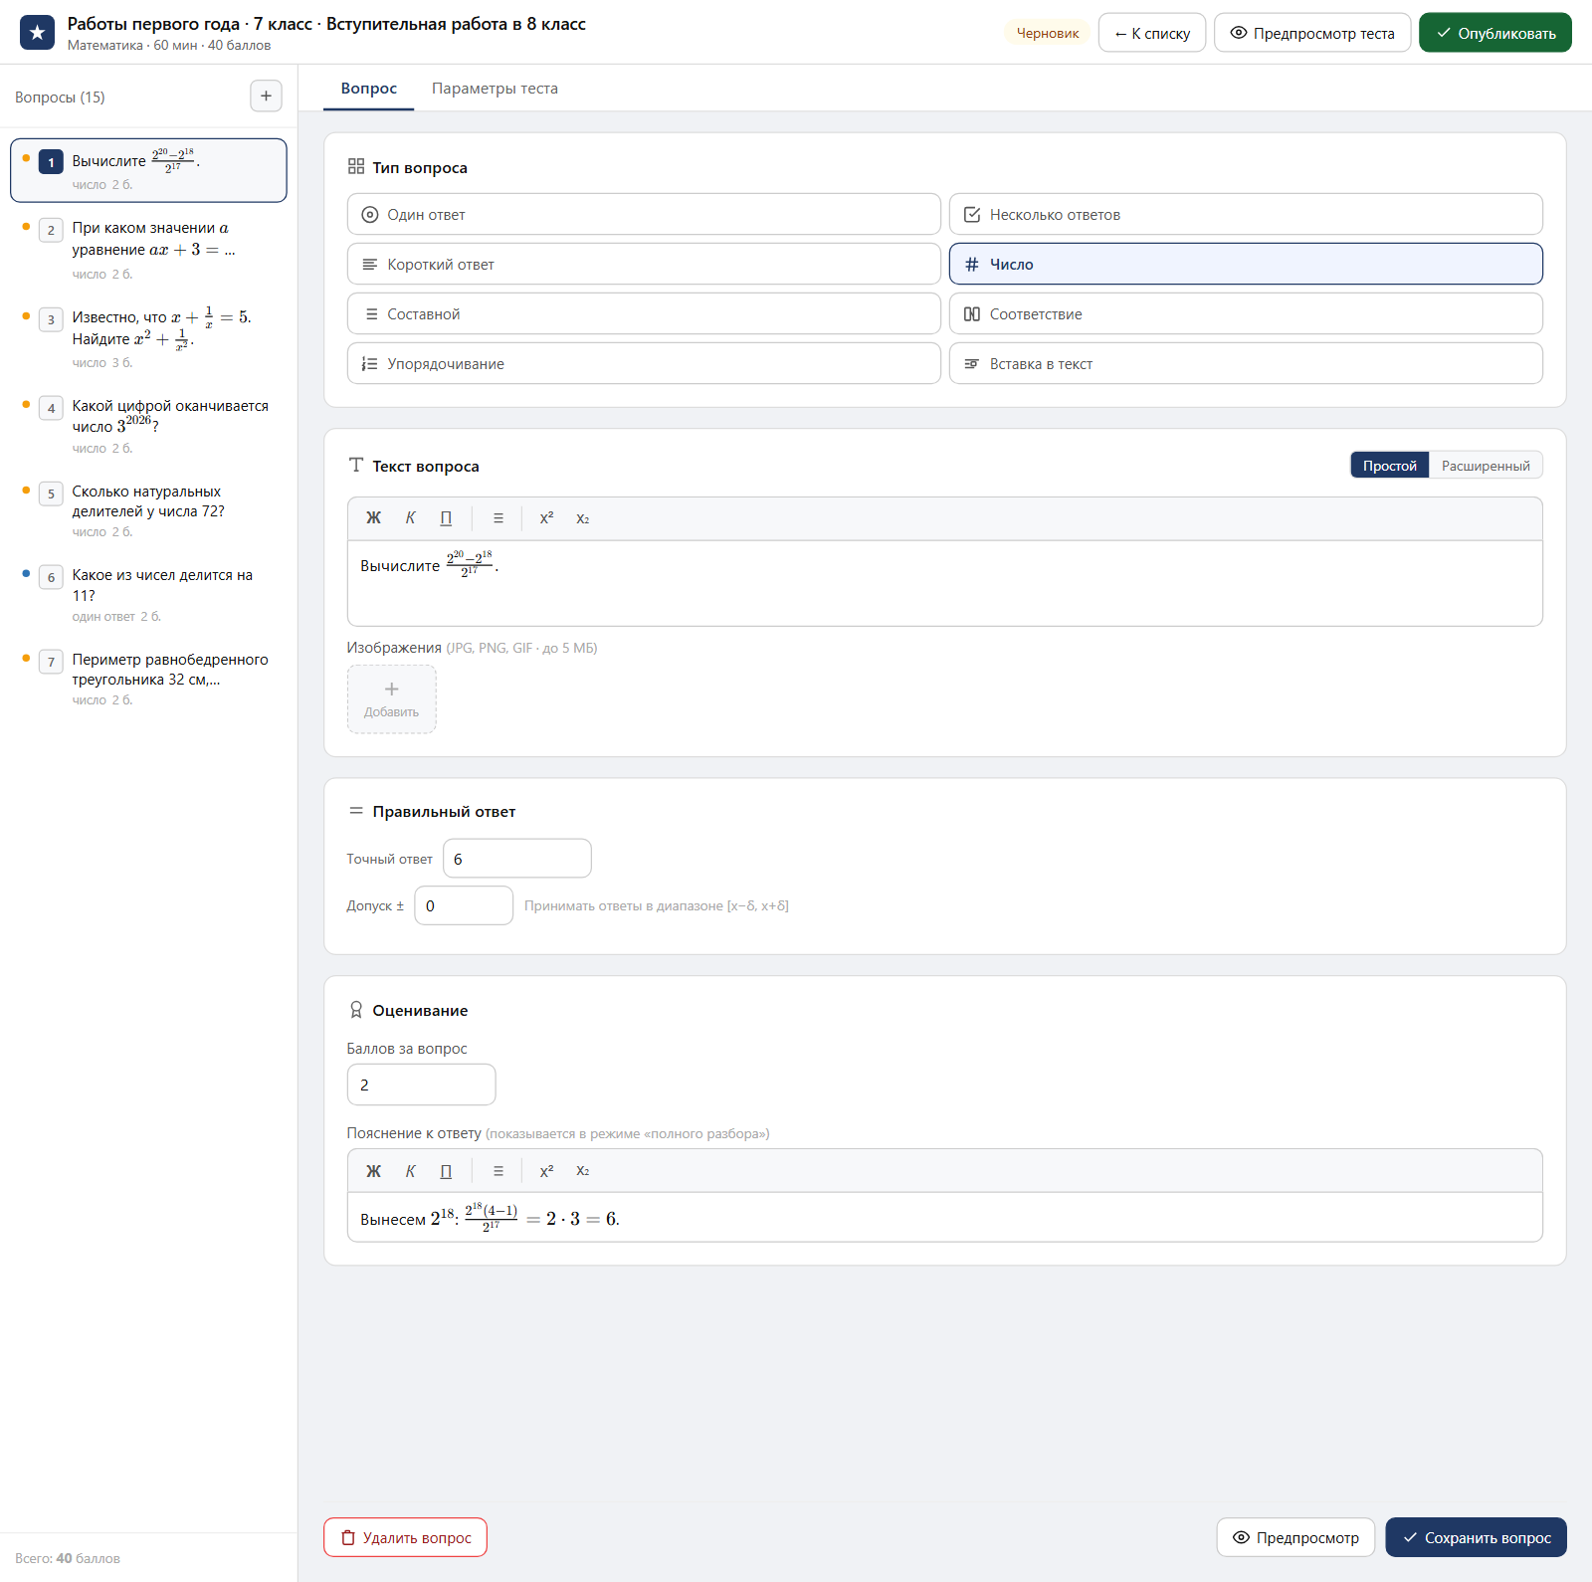Image resolution: width=1592 pixels, height=1582 pixels.
Task: Select question type Один ответ
Action: click(644, 214)
